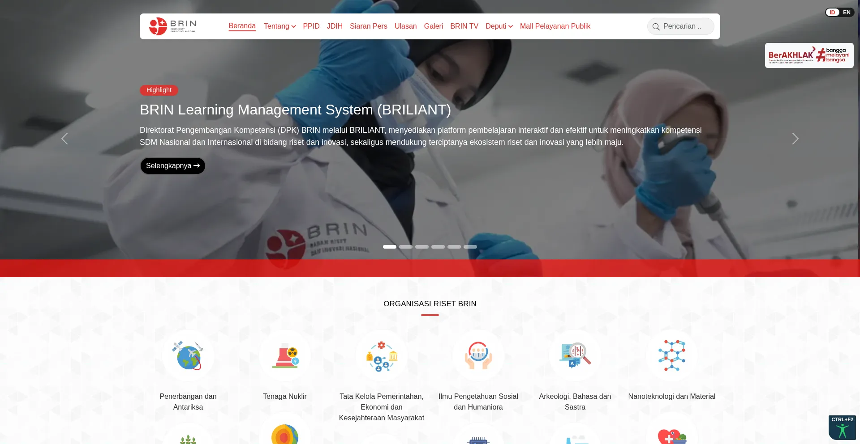
Task: Open the Tata Kelola Pemerintahan text link
Action: click(382, 407)
